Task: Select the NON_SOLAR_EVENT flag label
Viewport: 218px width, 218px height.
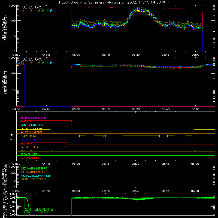Action: click(33, 125)
